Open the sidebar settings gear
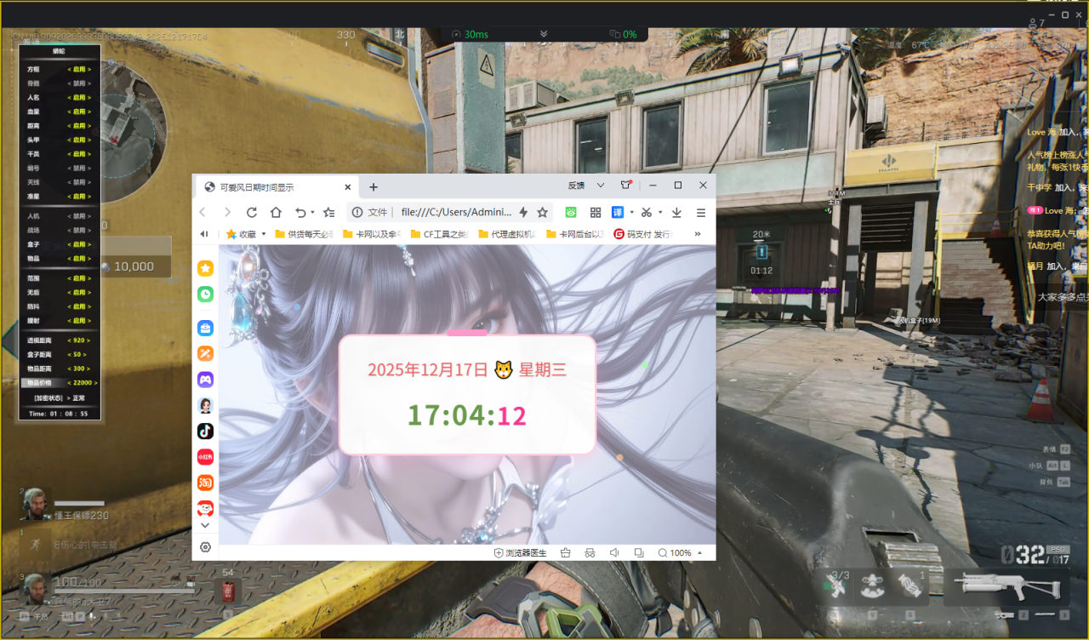 tap(204, 548)
